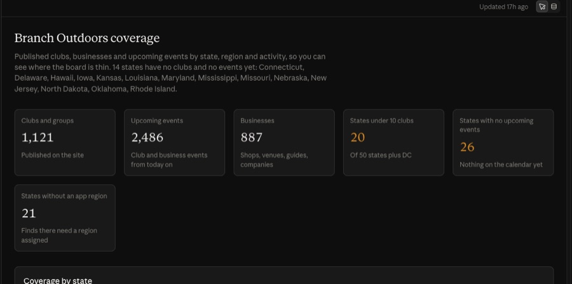Click the 1,121 clubs value

click(x=37, y=137)
